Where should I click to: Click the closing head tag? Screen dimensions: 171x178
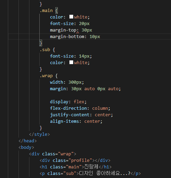28,141
